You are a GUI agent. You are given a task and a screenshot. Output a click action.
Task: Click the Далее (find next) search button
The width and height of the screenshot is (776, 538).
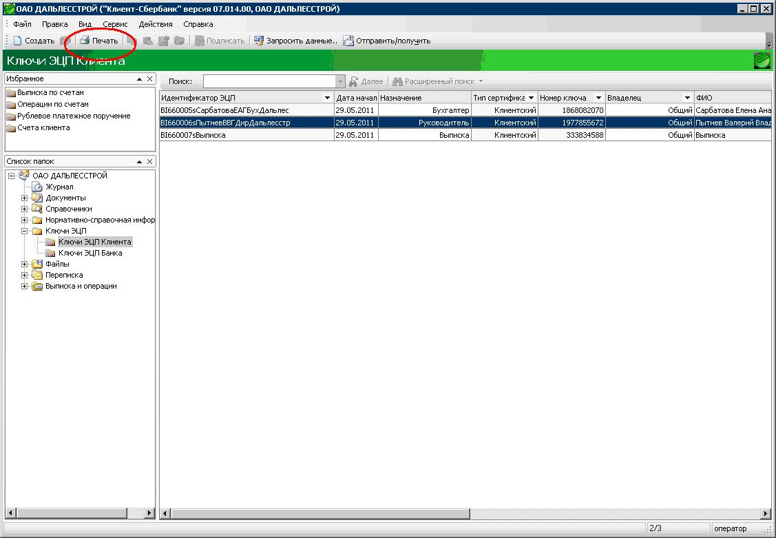pos(366,81)
